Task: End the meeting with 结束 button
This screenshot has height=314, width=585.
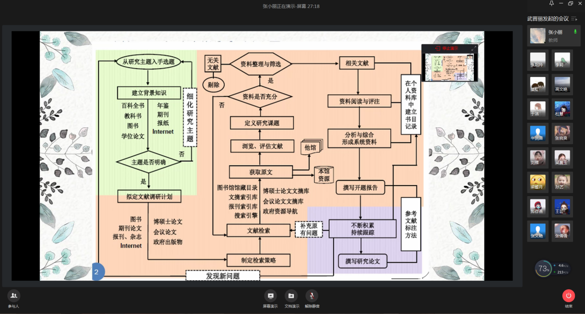Action: (x=568, y=296)
